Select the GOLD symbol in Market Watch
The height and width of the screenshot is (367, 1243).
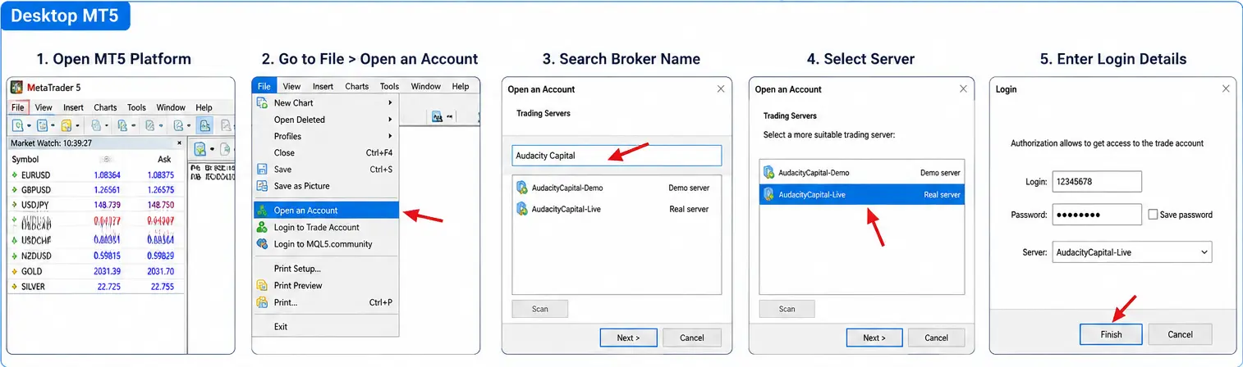(x=31, y=271)
